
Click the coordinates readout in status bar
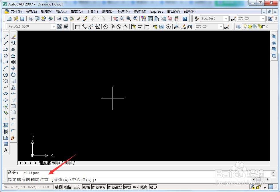pyautogui.click(x=28, y=187)
